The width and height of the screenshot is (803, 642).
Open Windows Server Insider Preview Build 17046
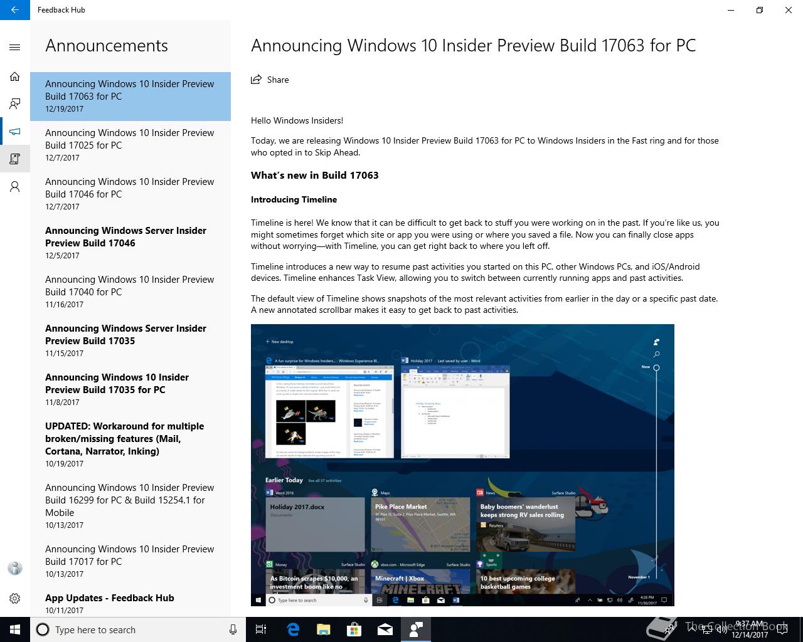(x=130, y=243)
